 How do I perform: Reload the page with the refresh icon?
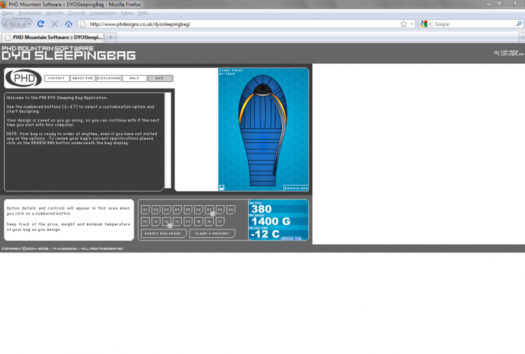[41, 24]
